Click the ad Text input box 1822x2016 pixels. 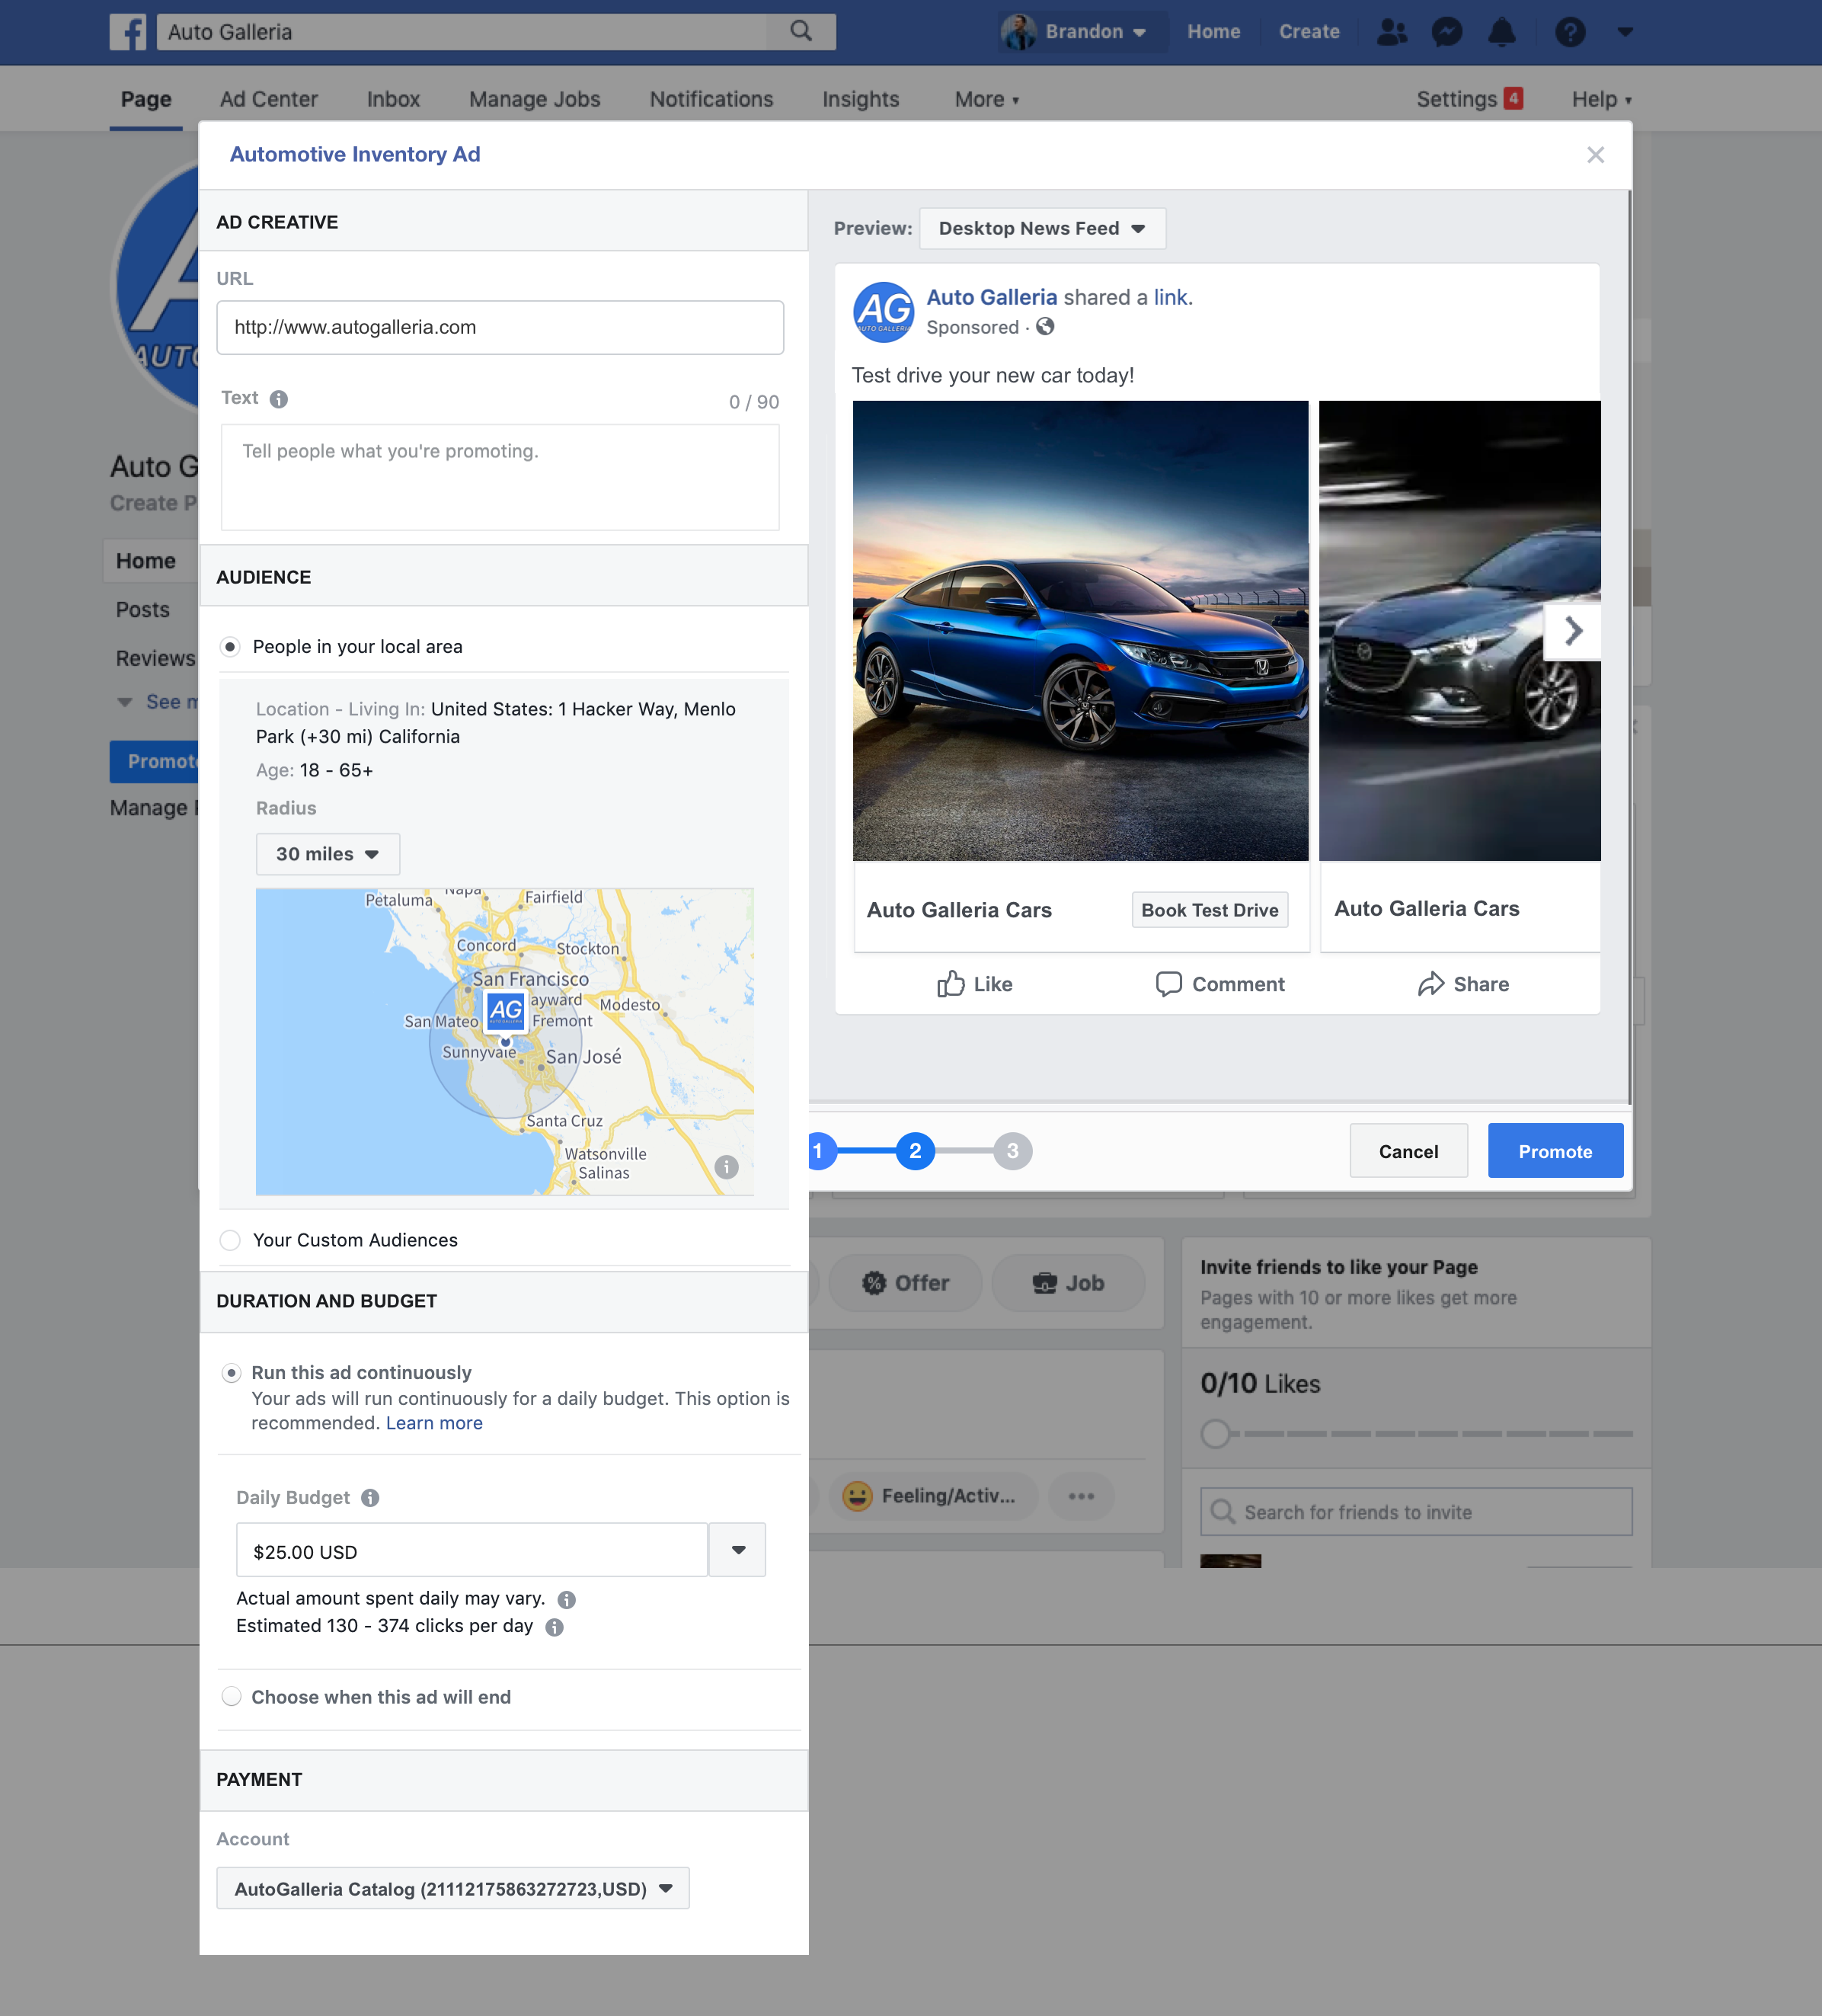500,477
